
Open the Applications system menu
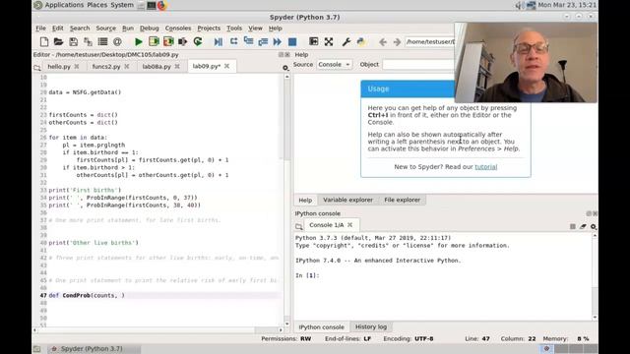click(64, 5)
